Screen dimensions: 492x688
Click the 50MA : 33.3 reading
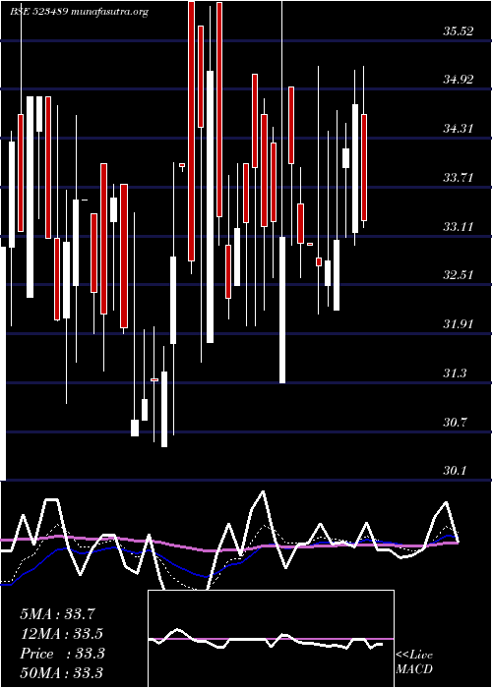[61, 672]
